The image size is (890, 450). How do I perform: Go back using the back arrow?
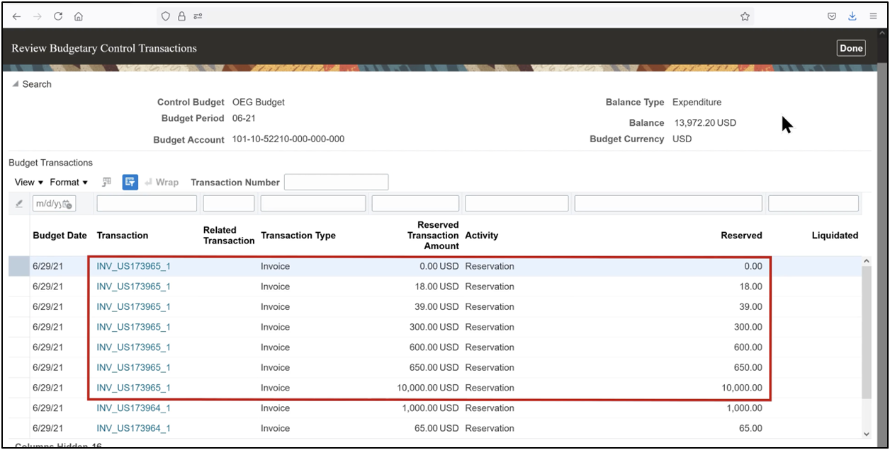16,16
